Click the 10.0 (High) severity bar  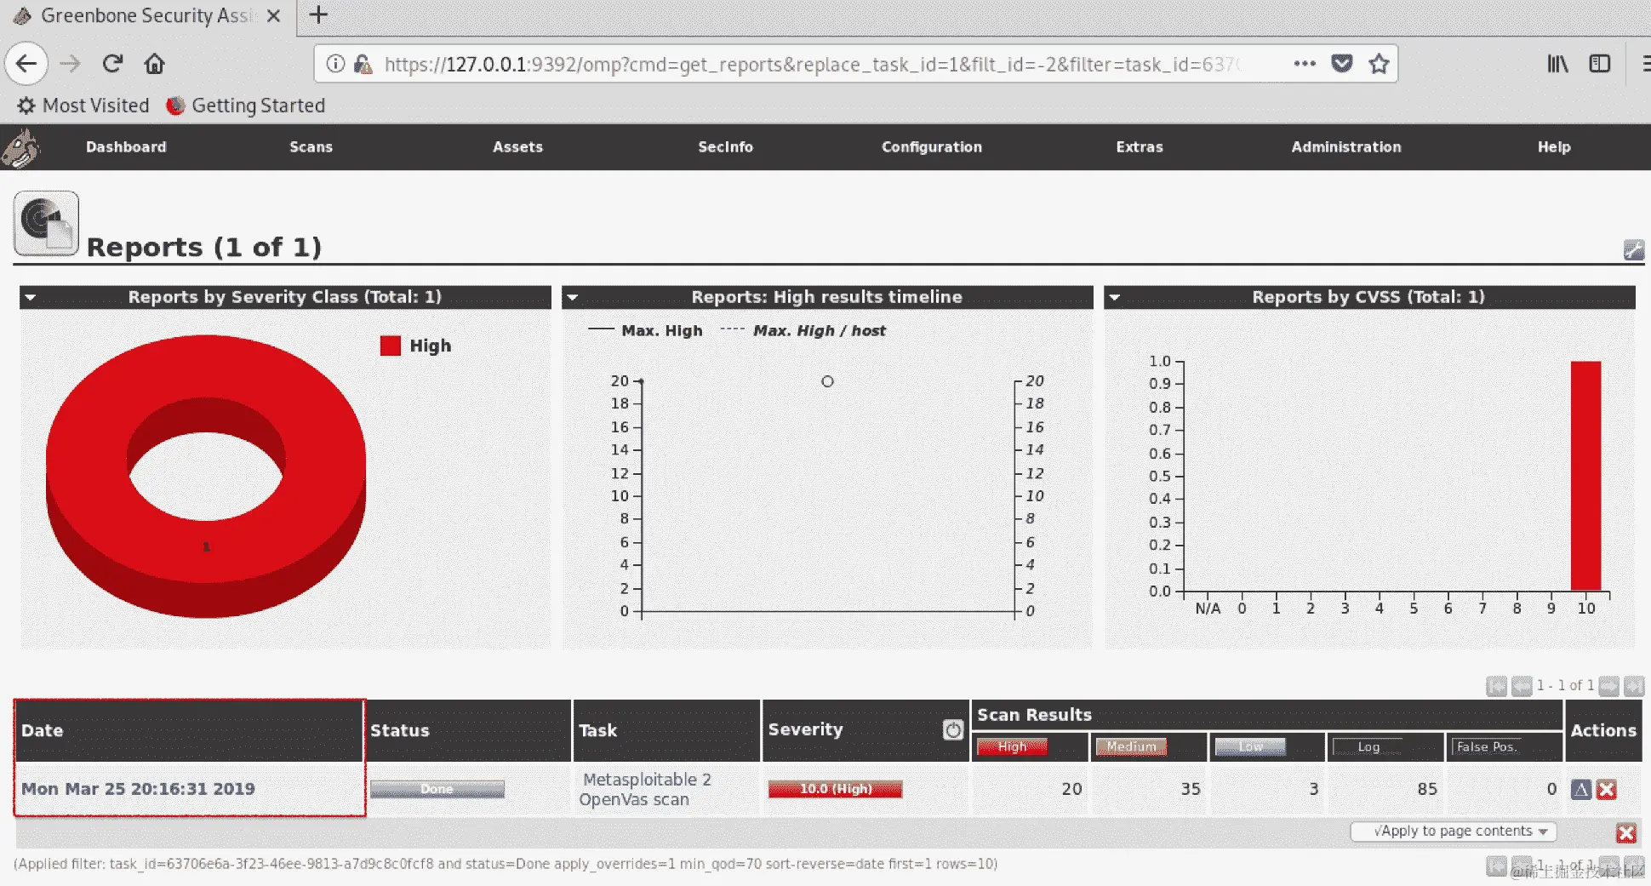[835, 789]
